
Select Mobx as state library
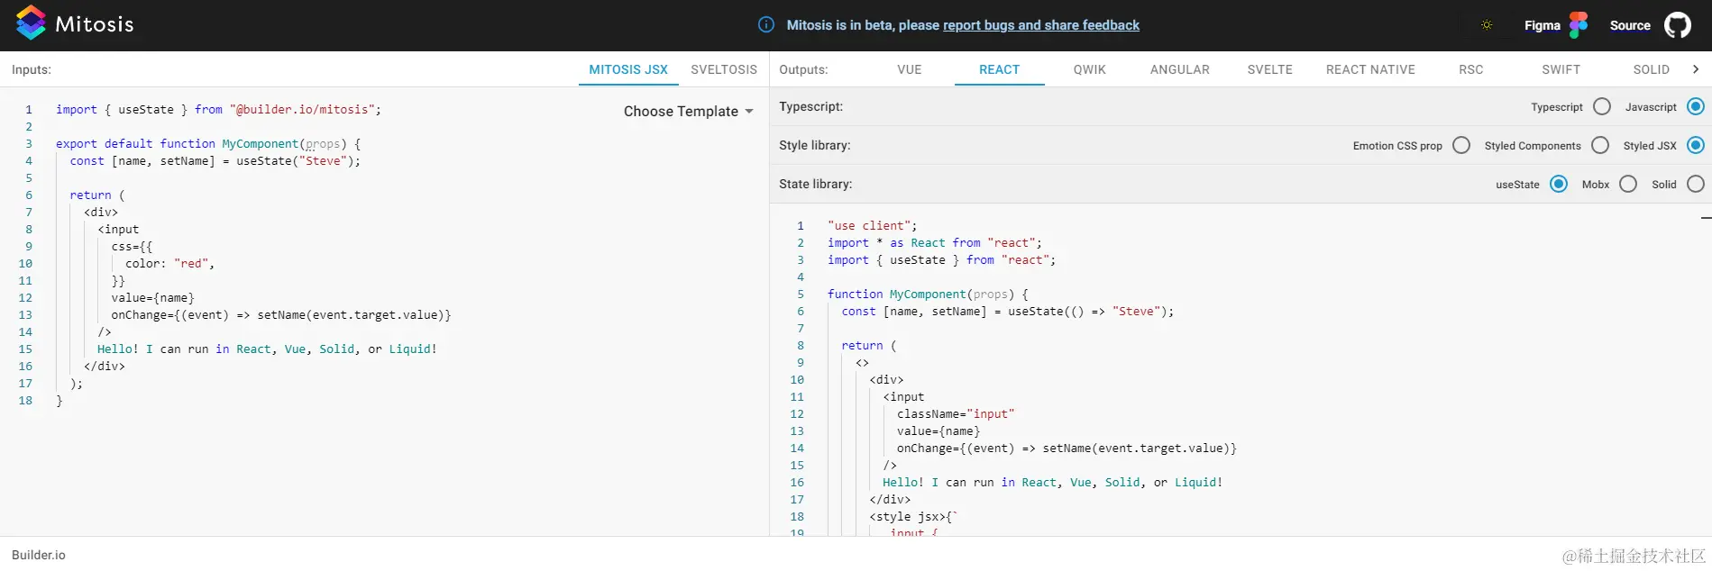pos(1628,185)
